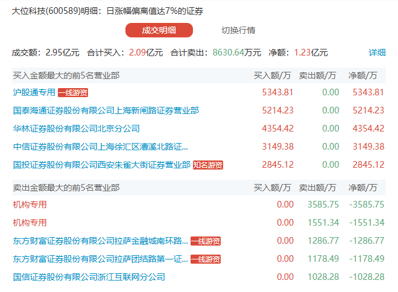Click the 成交额 2.95亿元 value
The width and height of the screenshot is (398, 292).
(63, 52)
